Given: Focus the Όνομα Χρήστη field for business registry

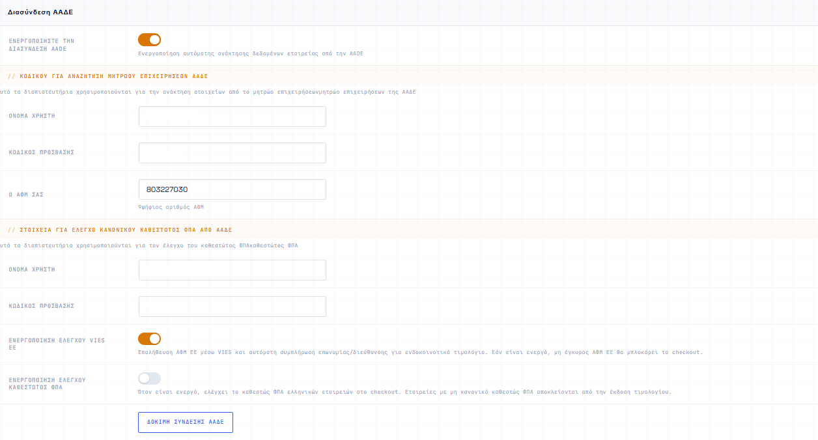Looking at the screenshot, I should coord(232,117).
